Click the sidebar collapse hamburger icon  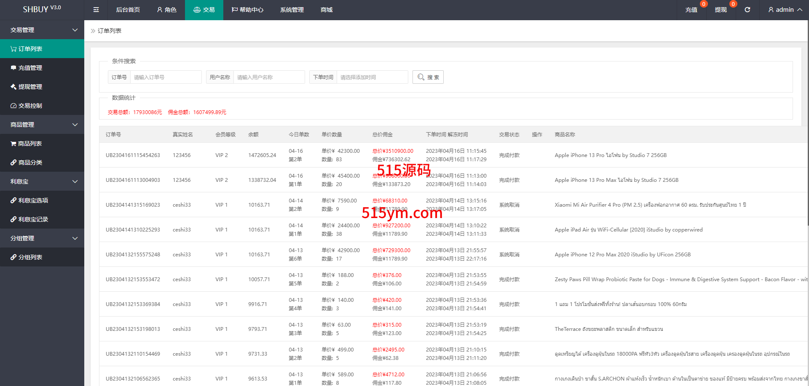pos(96,10)
